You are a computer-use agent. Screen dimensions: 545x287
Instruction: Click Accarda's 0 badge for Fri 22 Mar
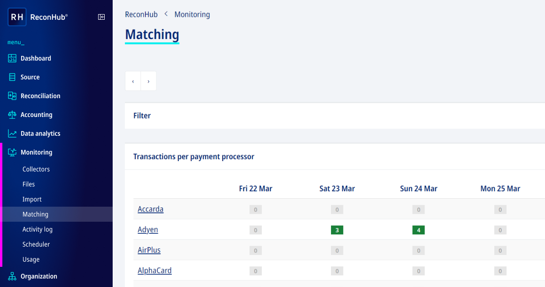[255, 209]
